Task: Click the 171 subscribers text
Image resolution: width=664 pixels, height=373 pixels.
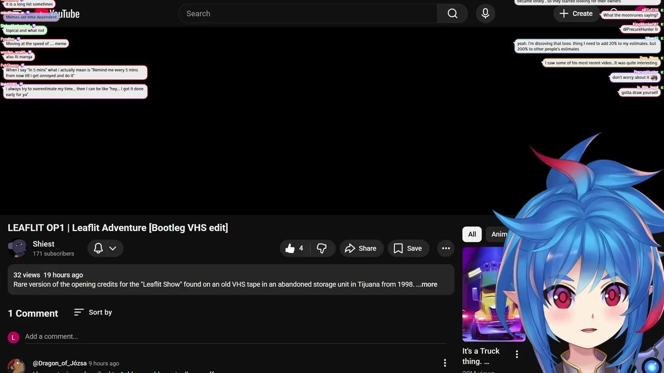Action: 53,254
